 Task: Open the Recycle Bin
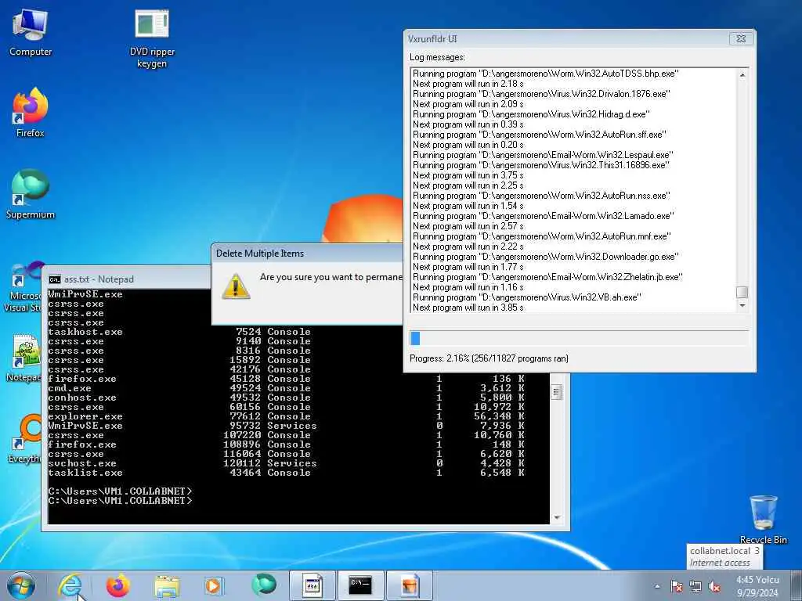pos(763,520)
